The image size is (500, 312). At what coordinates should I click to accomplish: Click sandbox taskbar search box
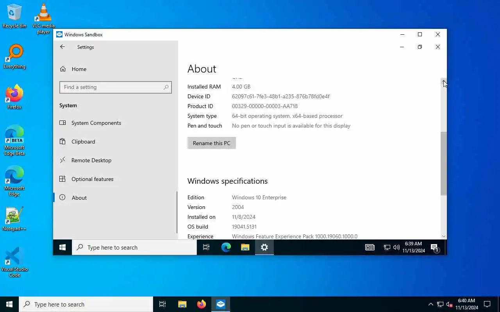point(134,247)
